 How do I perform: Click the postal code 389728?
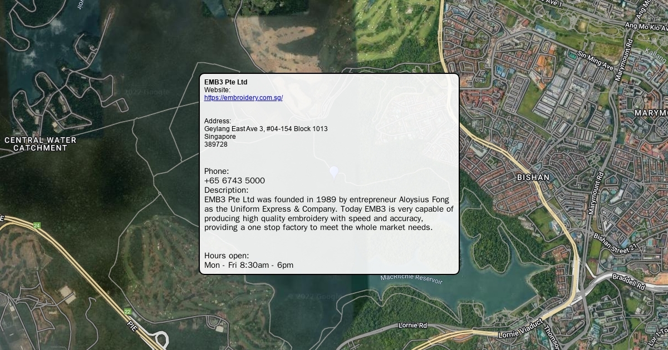pos(215,144)
